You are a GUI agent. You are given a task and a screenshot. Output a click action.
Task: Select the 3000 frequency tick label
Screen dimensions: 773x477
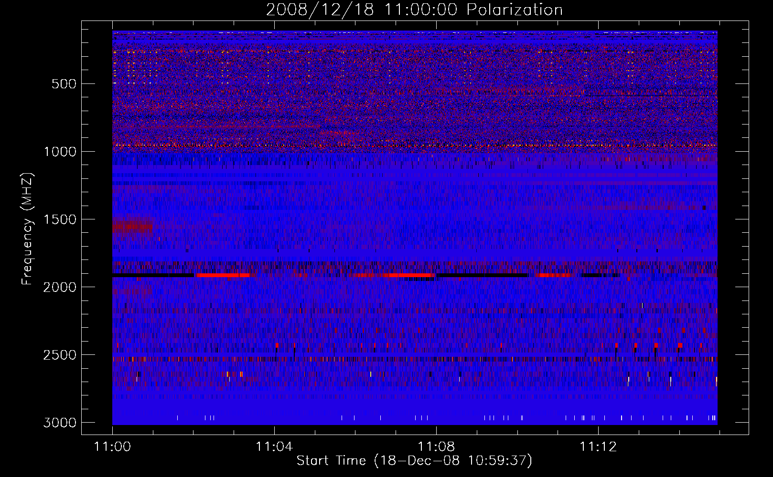(60, 423)
